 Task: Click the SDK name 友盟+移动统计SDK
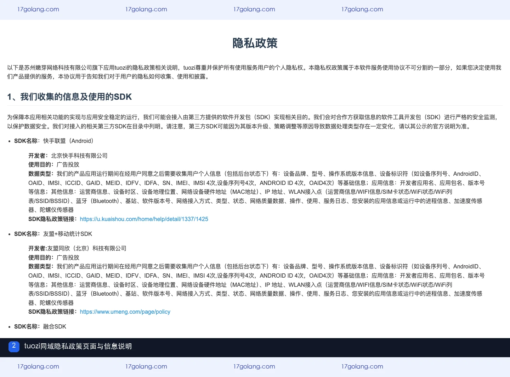point(68,234)
